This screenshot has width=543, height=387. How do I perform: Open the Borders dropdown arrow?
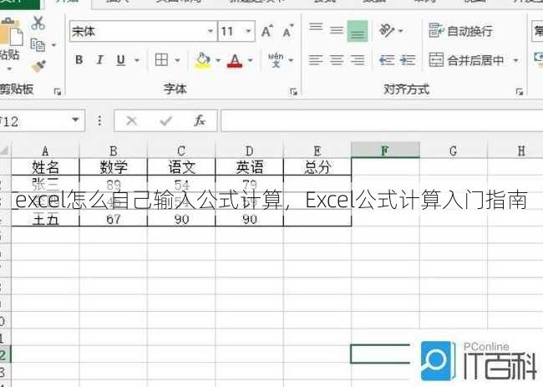click(177, 60)
